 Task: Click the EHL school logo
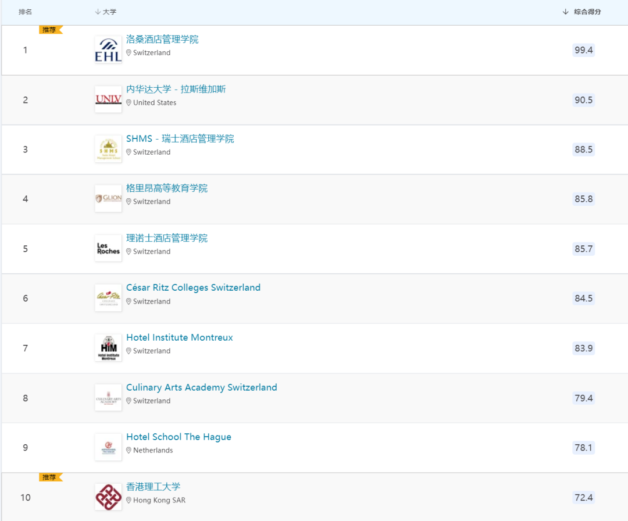[x=108, y=50]
